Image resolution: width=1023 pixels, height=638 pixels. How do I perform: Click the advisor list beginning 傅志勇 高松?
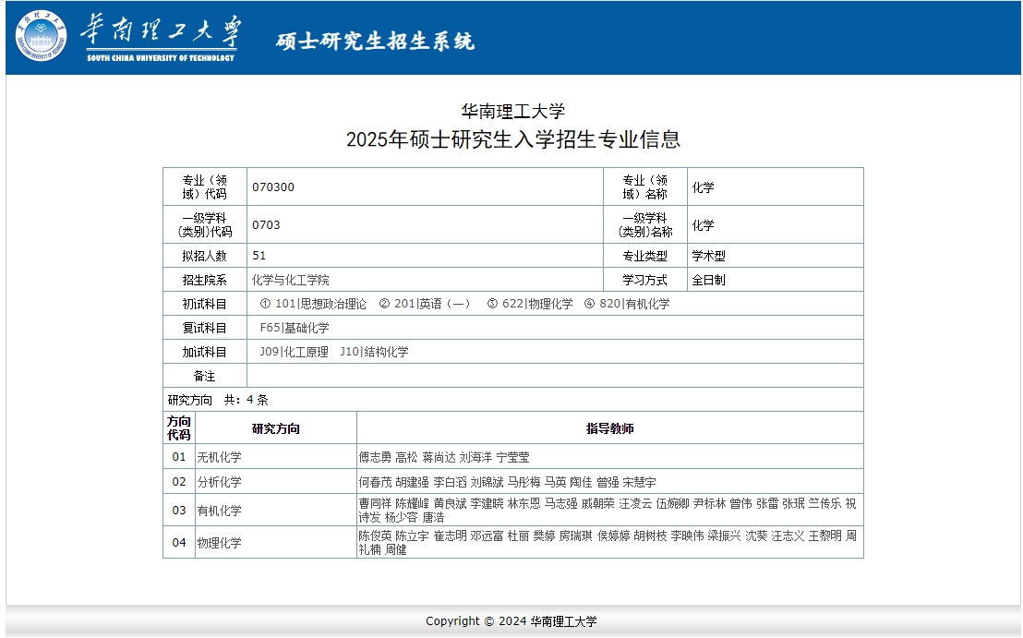click(444, 457)
